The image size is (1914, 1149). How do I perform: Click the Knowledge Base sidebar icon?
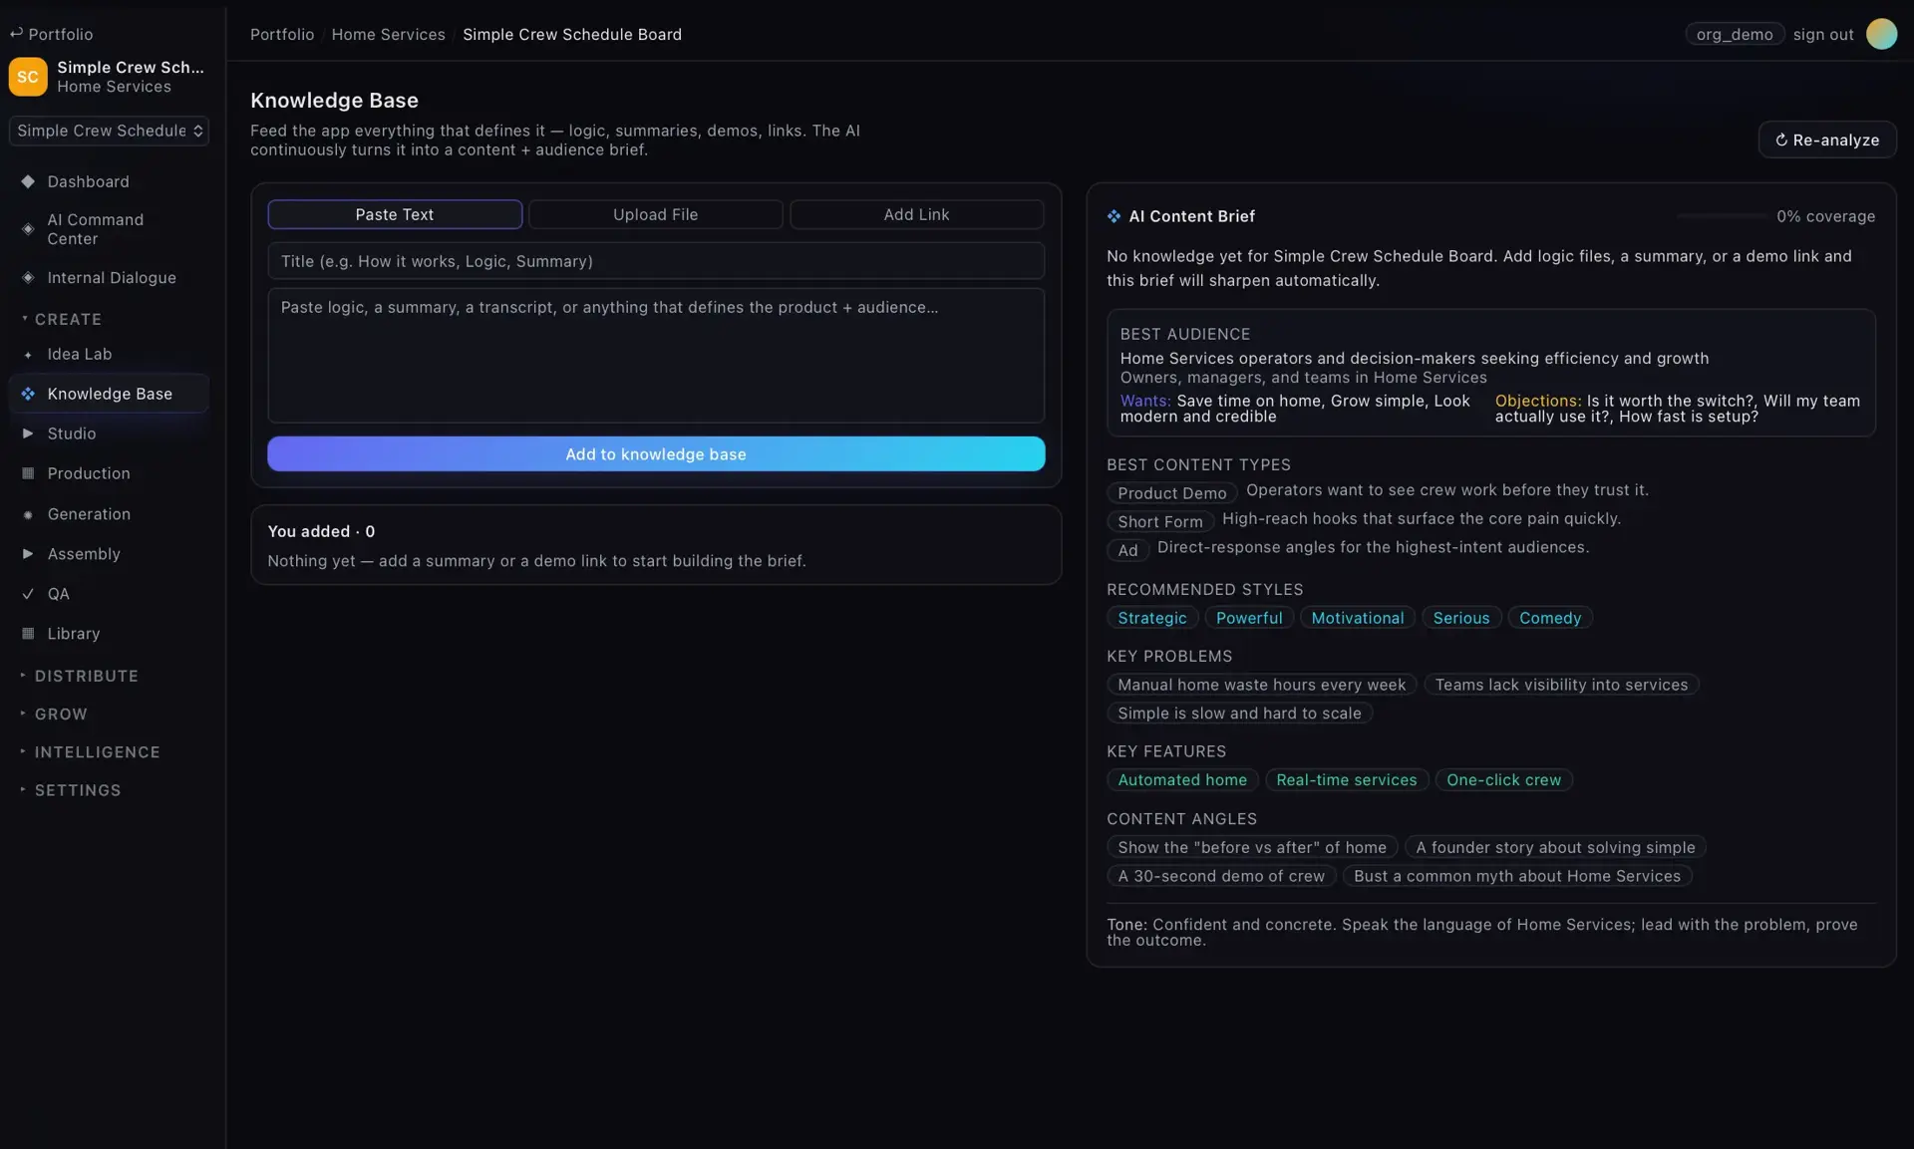point(28,394)
